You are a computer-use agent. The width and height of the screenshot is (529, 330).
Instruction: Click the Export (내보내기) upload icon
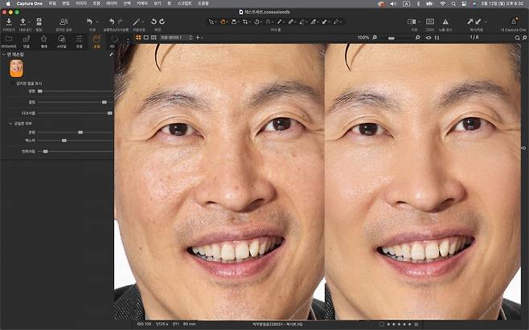[x=23, y=21]
